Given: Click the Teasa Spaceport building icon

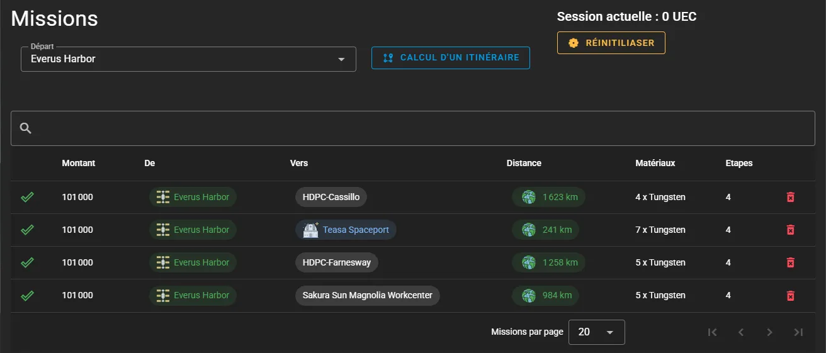Looking at the screenshot, I should tap(310, 230).
